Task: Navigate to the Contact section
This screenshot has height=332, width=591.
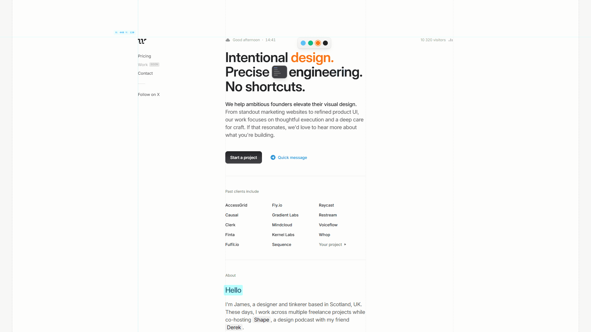Action: (x=145, y=73)
